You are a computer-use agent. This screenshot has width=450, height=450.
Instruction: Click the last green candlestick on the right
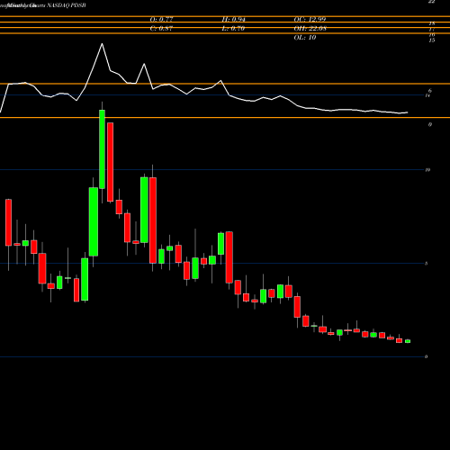[408, 341]
